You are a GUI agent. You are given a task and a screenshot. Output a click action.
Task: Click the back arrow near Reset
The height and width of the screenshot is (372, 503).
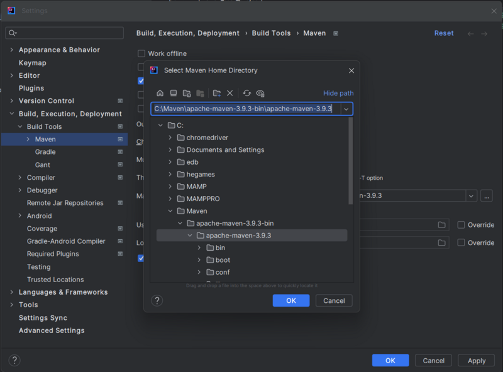470,34
